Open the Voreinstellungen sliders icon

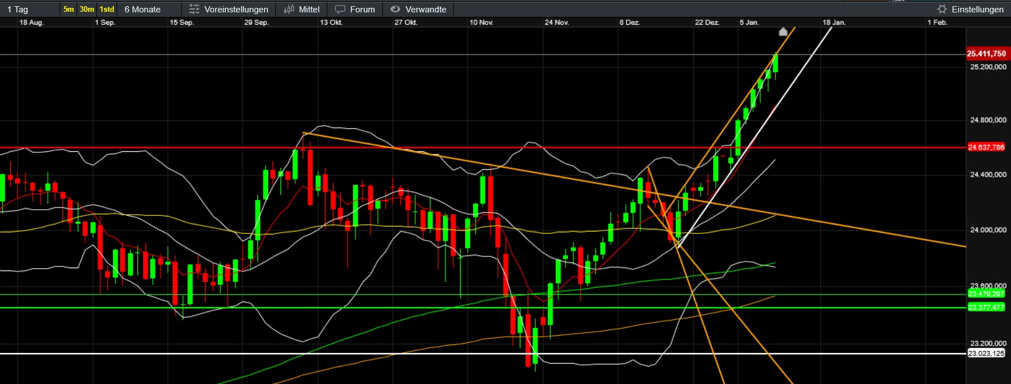click(x=194, y=9)
